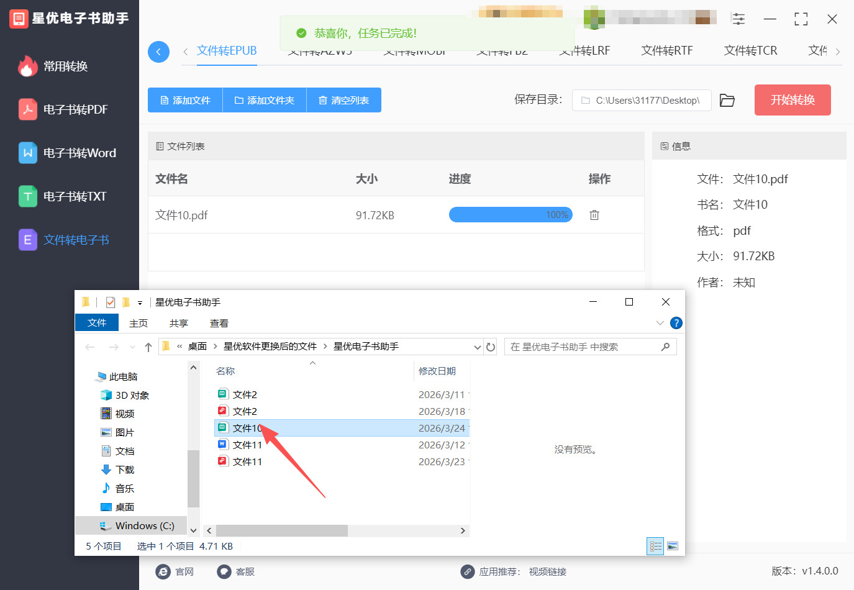
Task: Open the recent locations dropdown in Explorer
Action: coord(132,347)
